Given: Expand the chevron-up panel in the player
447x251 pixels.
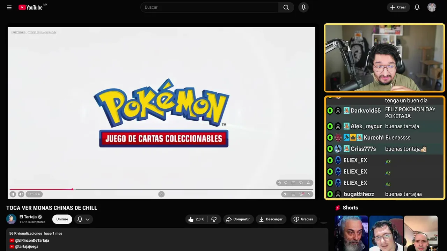Looking at the screenshot, I should pos(161,194).
